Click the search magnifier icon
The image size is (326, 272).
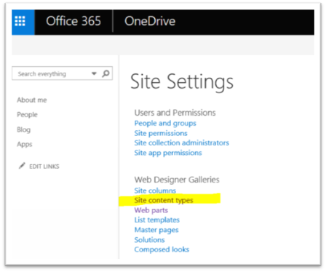(x=106, y=73)
